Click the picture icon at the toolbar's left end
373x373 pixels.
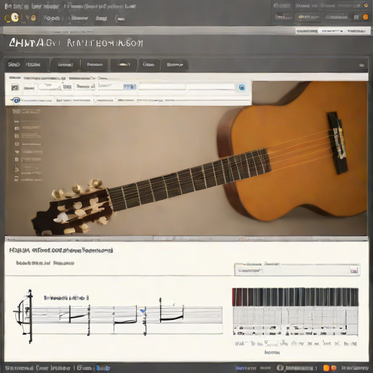point(15,87)
